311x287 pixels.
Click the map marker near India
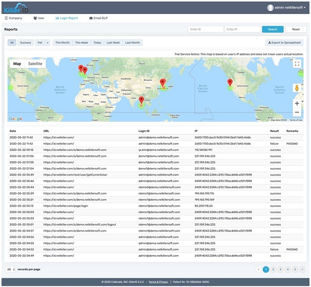[x=141, y=100]
